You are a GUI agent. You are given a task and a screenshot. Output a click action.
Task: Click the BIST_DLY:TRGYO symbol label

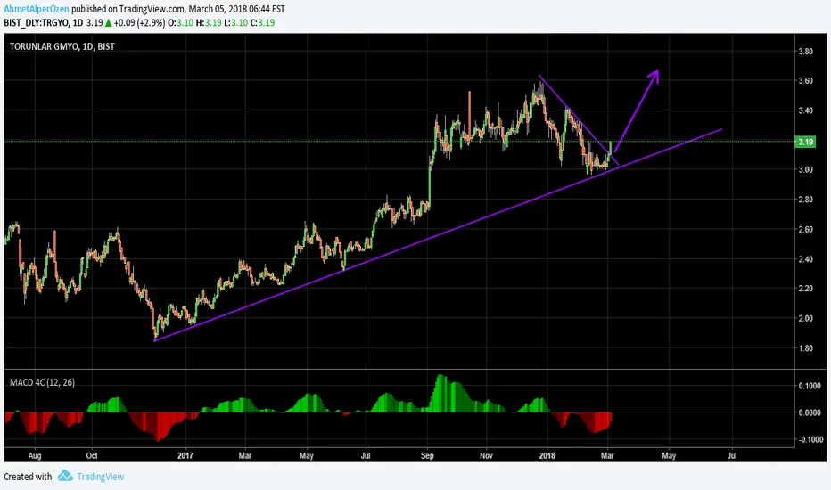[x=37, y=23]
